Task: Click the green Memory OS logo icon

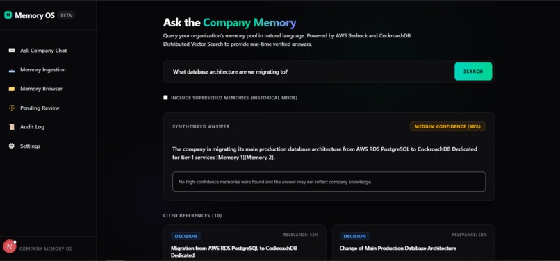Action: pyautogui.click(x=8, y=15)
